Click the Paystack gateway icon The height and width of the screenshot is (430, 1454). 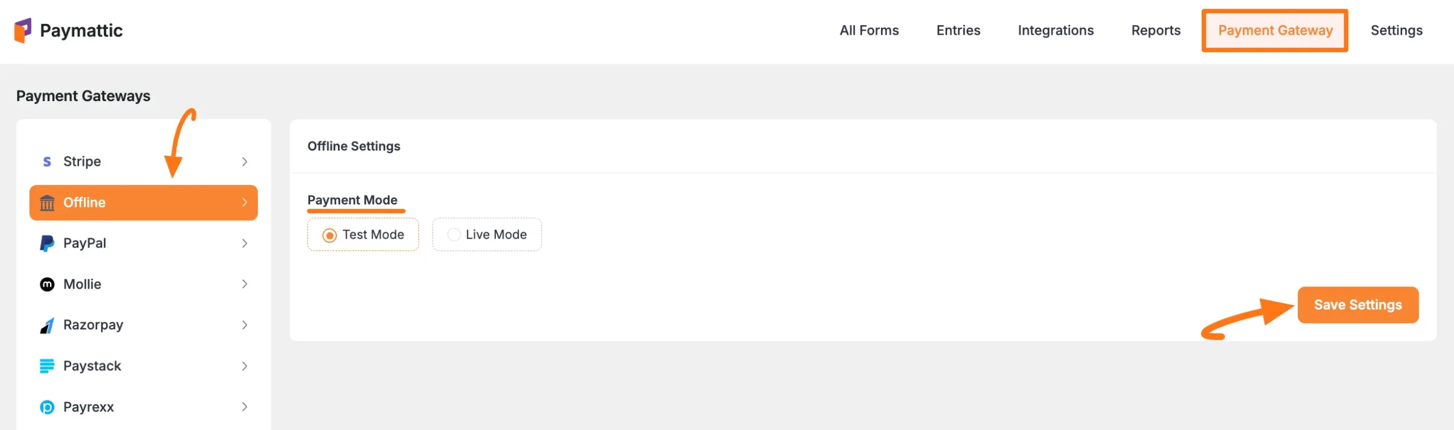click(48, 366)
